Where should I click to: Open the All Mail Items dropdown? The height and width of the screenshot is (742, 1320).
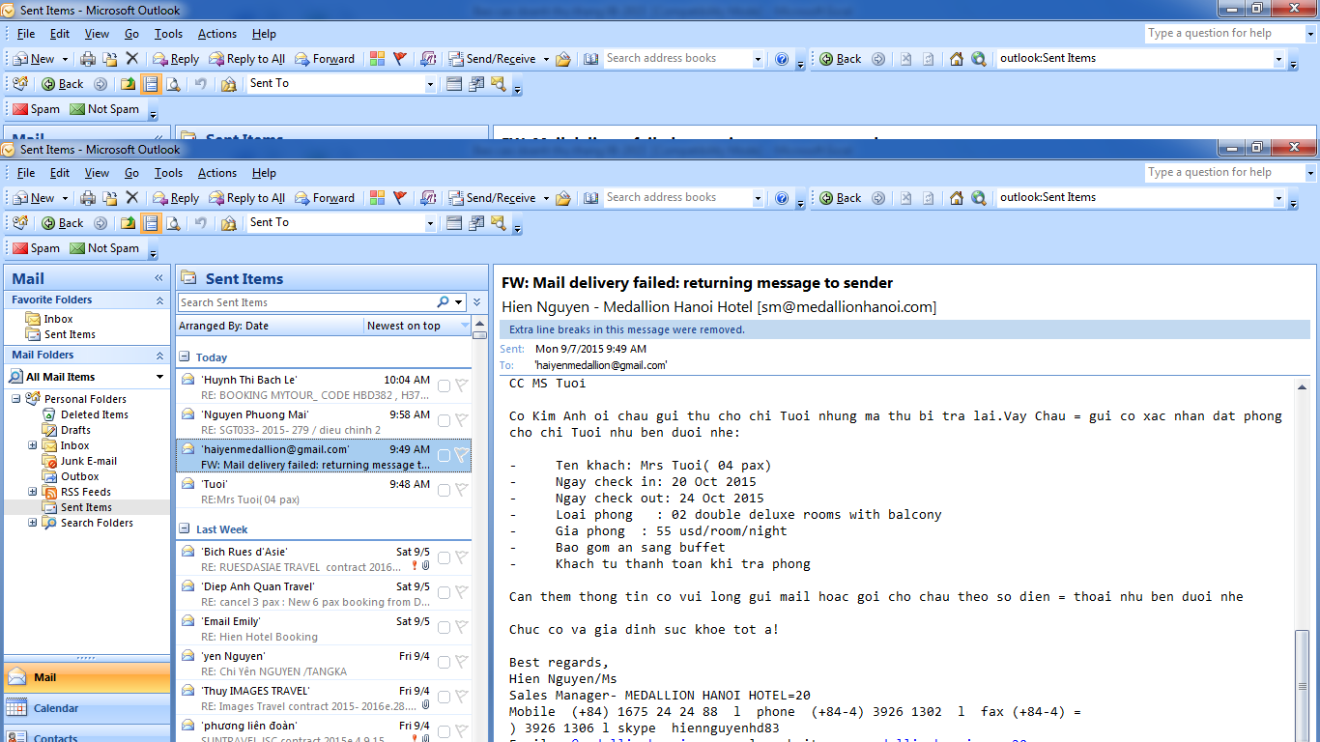click(x=160, y=377)
